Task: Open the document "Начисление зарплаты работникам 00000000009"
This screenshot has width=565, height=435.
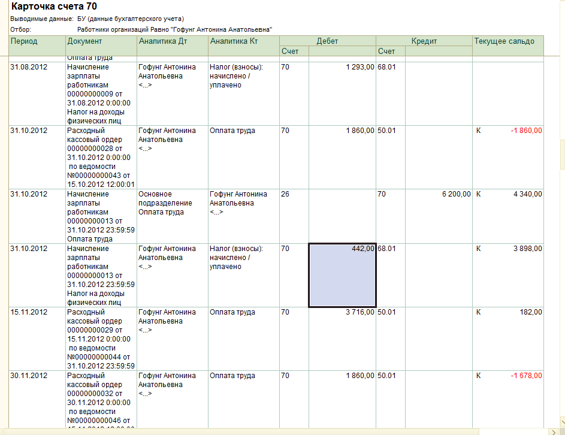Action: [x=101, y=93]
